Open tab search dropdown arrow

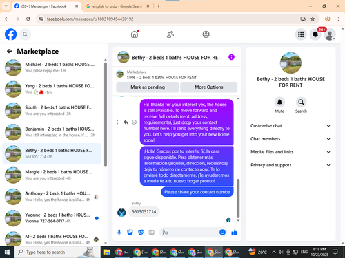6,6
